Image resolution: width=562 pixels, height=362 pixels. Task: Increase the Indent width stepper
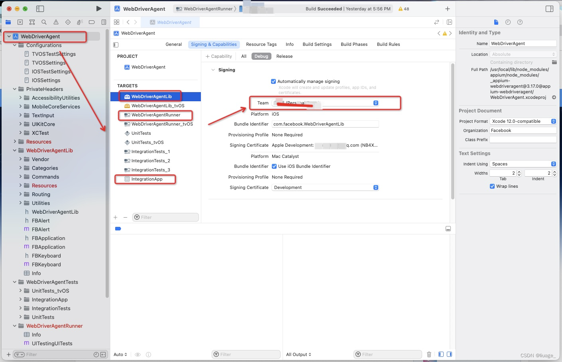(554, 172)
